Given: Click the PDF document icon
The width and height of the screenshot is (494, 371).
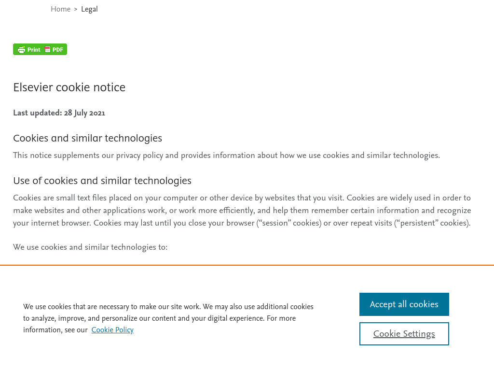Looking at the screenshot, I should (48, 49).
